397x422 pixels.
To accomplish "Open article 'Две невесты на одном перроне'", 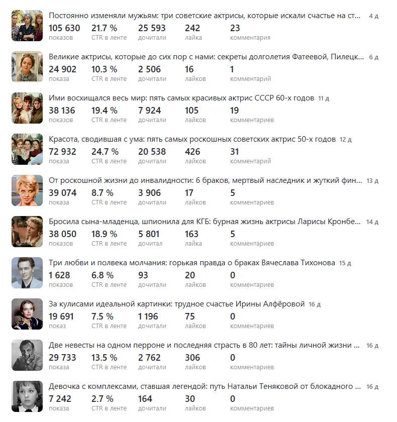I will click(x=204, y=345).
